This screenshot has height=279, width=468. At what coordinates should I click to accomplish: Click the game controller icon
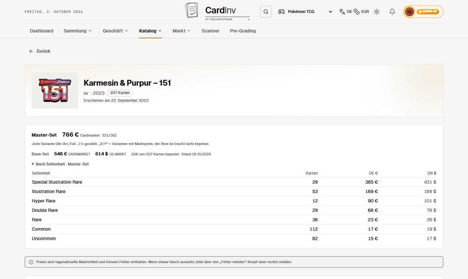pos(281,12)
